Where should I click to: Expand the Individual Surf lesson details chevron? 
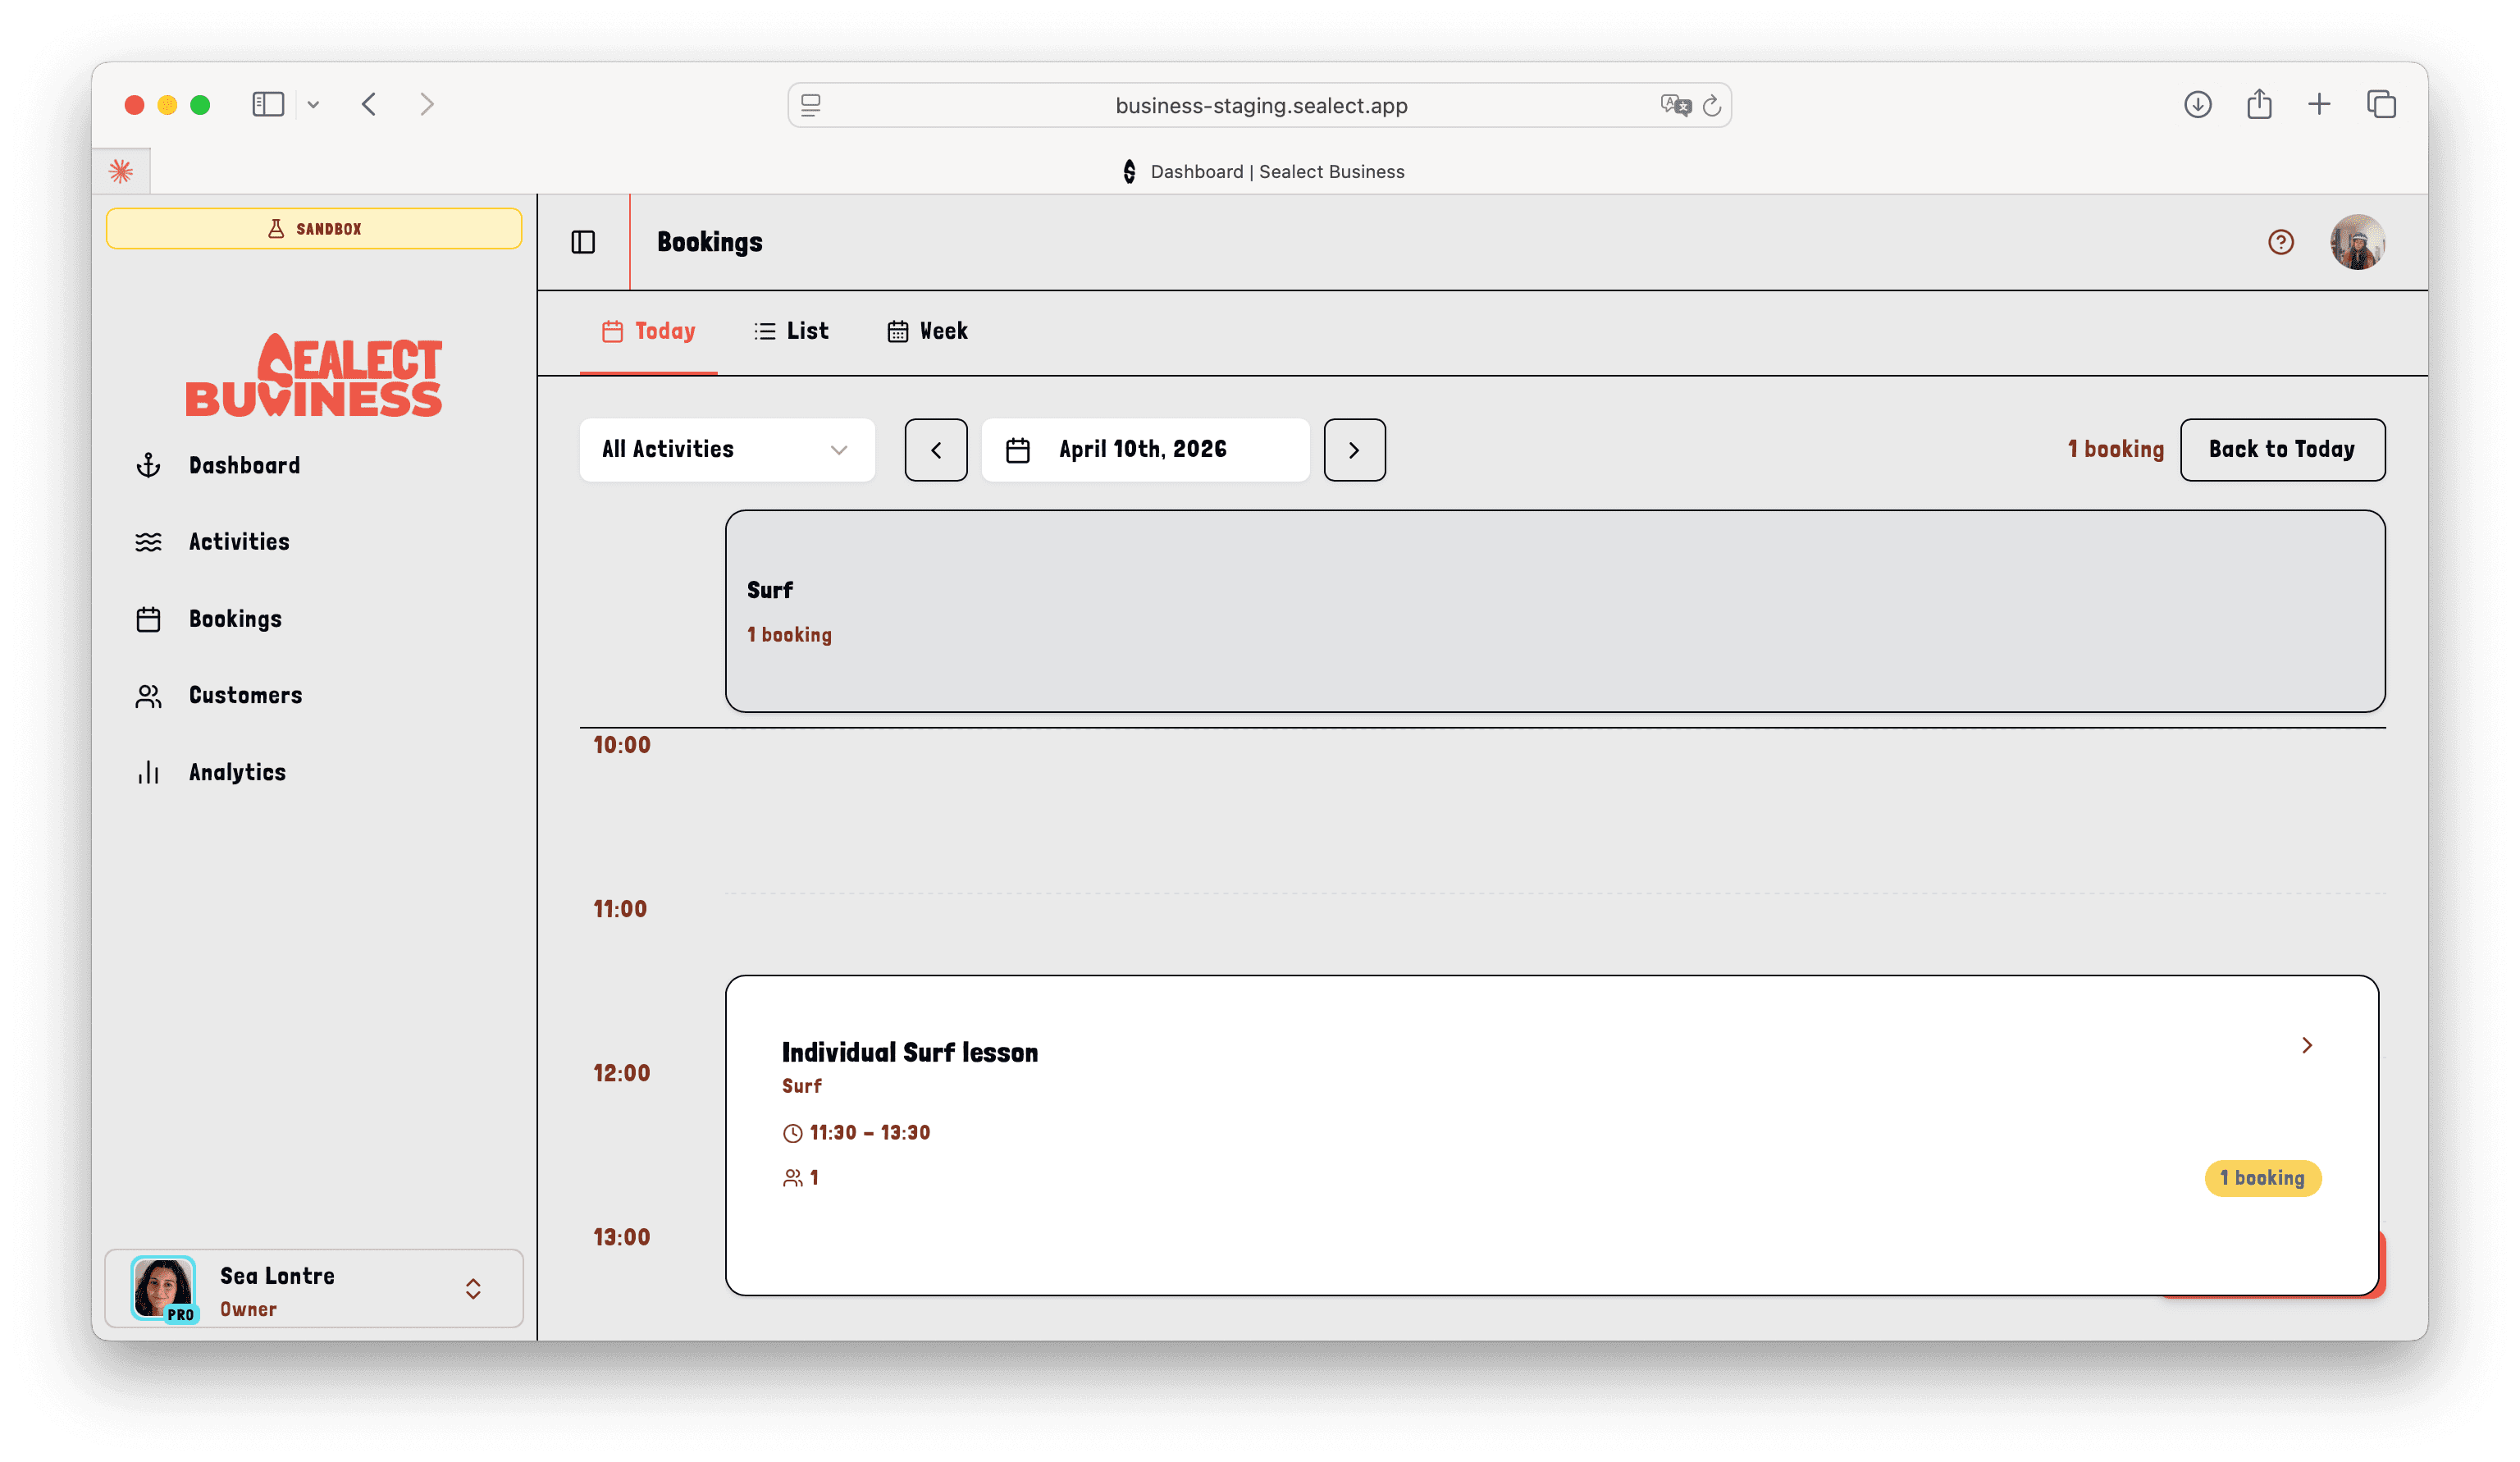coord(2307,1045)
